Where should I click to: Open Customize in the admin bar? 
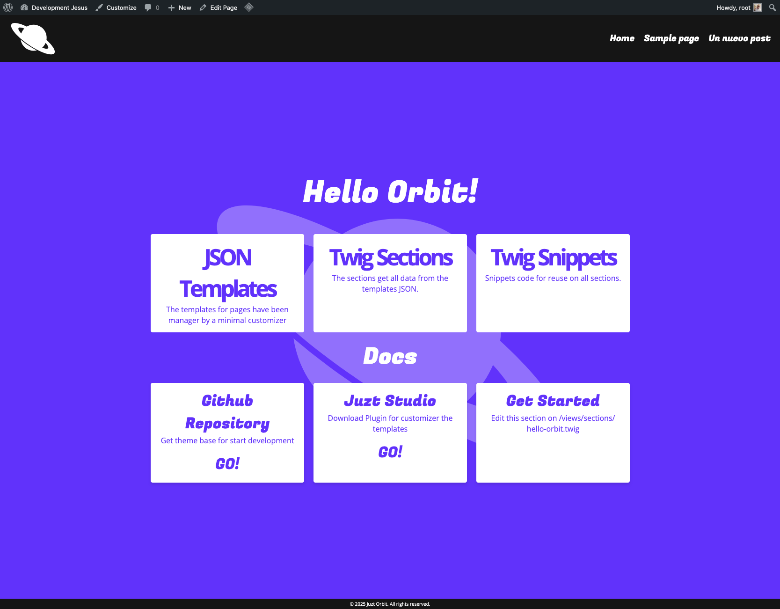coord(116,7)
